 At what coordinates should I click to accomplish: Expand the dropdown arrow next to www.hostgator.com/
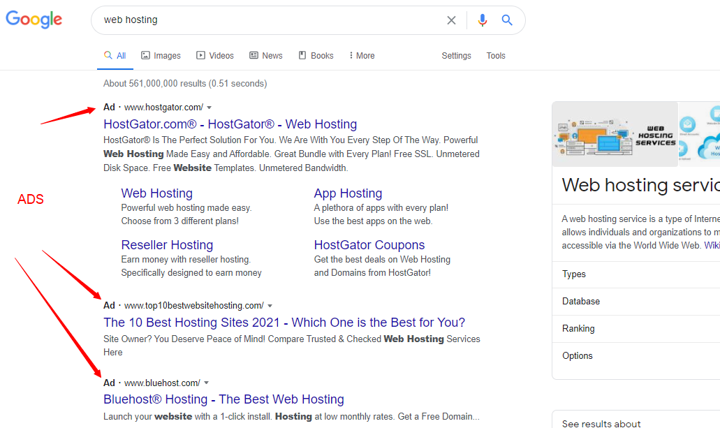[210, 108]
